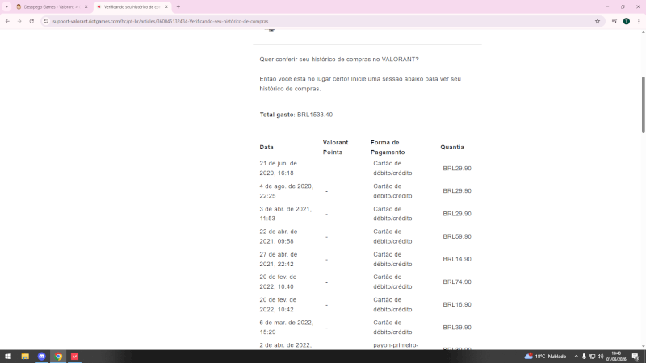Click the BRL29.90 amount in the 21 de jun. row
The image size is (646, 363).
(x=457, y=169)
